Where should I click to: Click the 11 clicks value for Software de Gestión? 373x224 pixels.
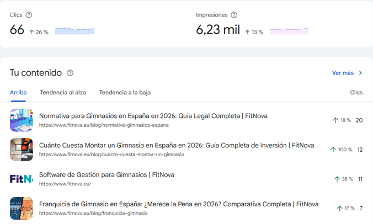pyautogui.click(x=360, y=179)
